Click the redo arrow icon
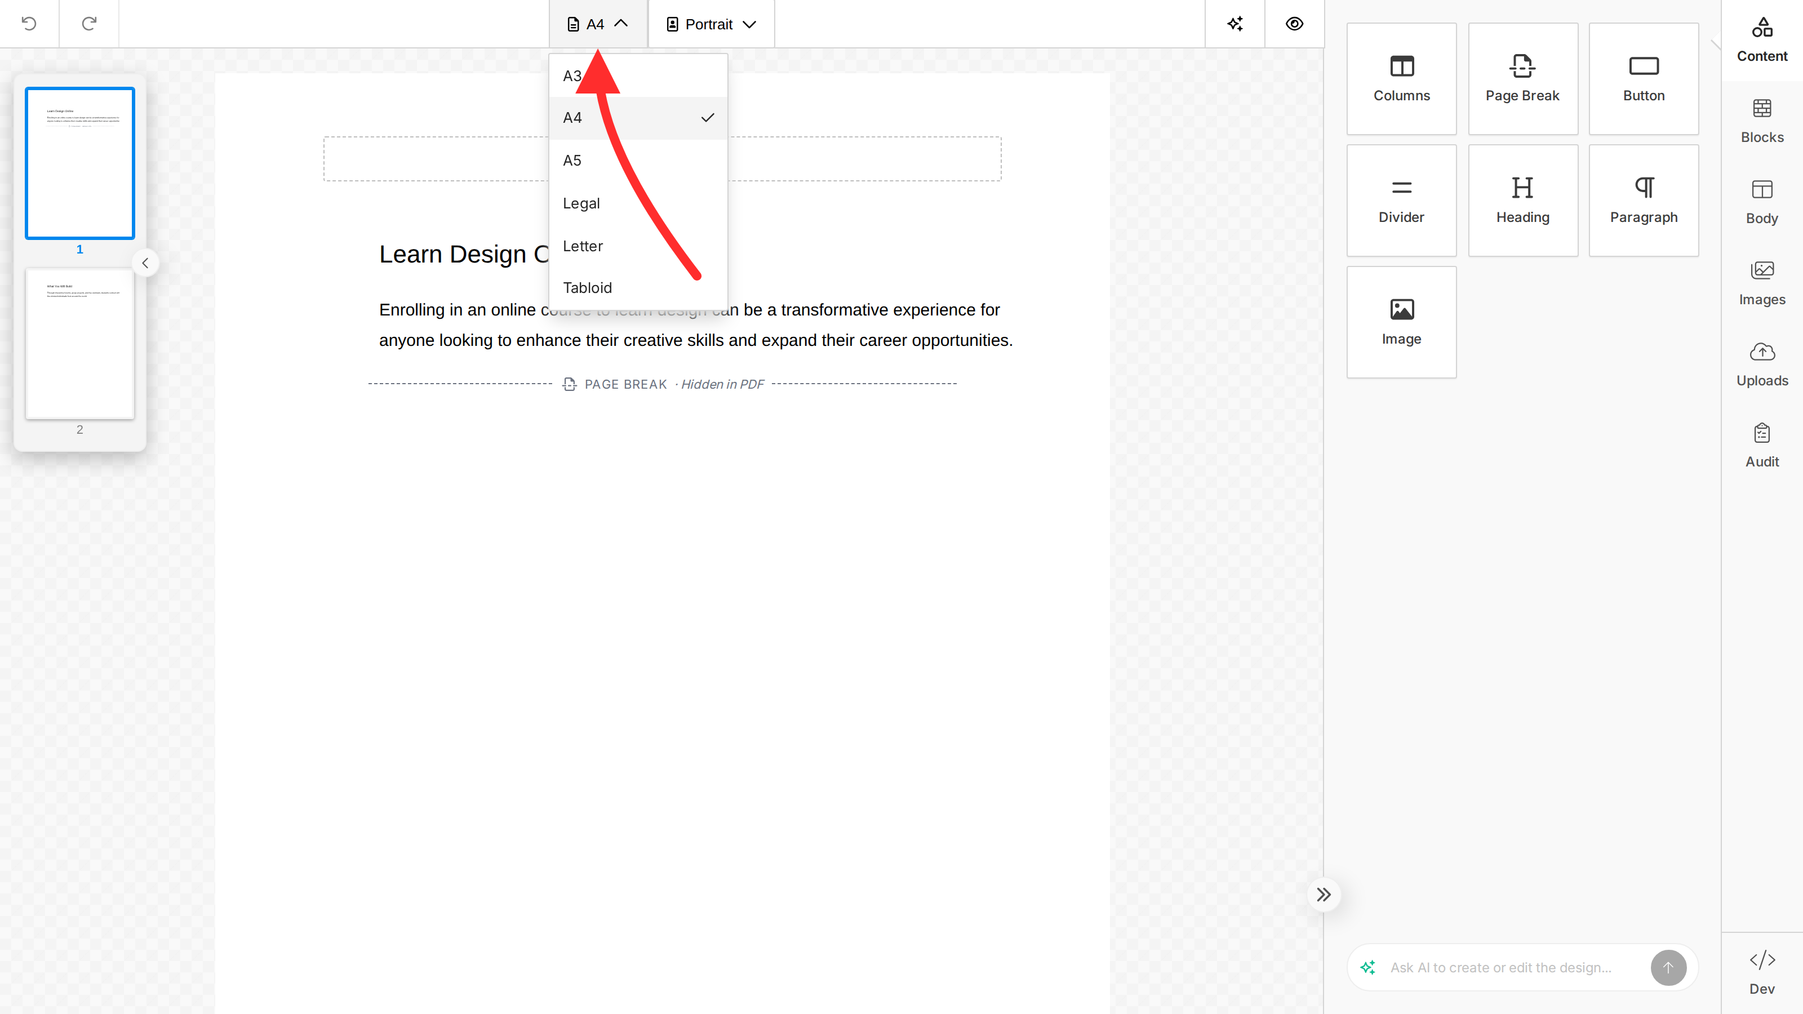 pos(89,24)
